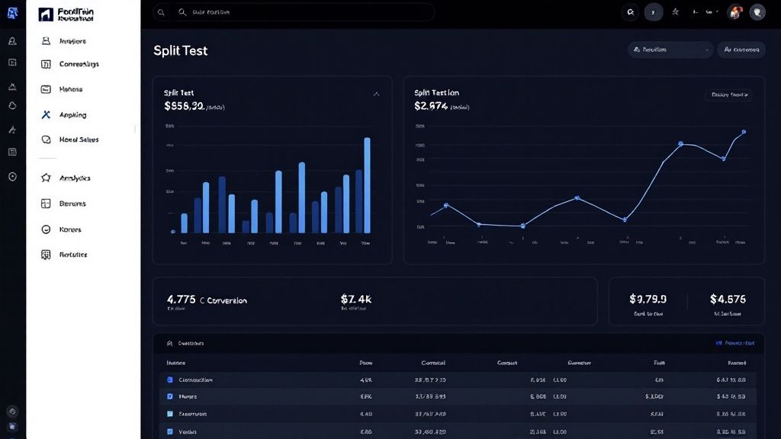Toggle the checkbox on the third table row
The width and height of the screenshot is (781, 439).
[x=170, y=414]
